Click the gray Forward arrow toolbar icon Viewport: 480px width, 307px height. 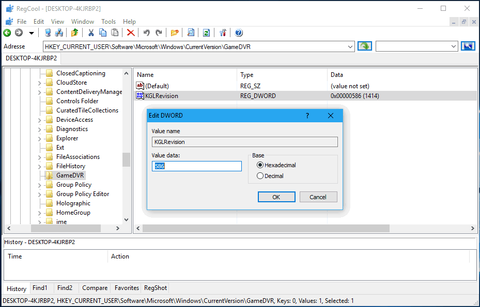19,33
